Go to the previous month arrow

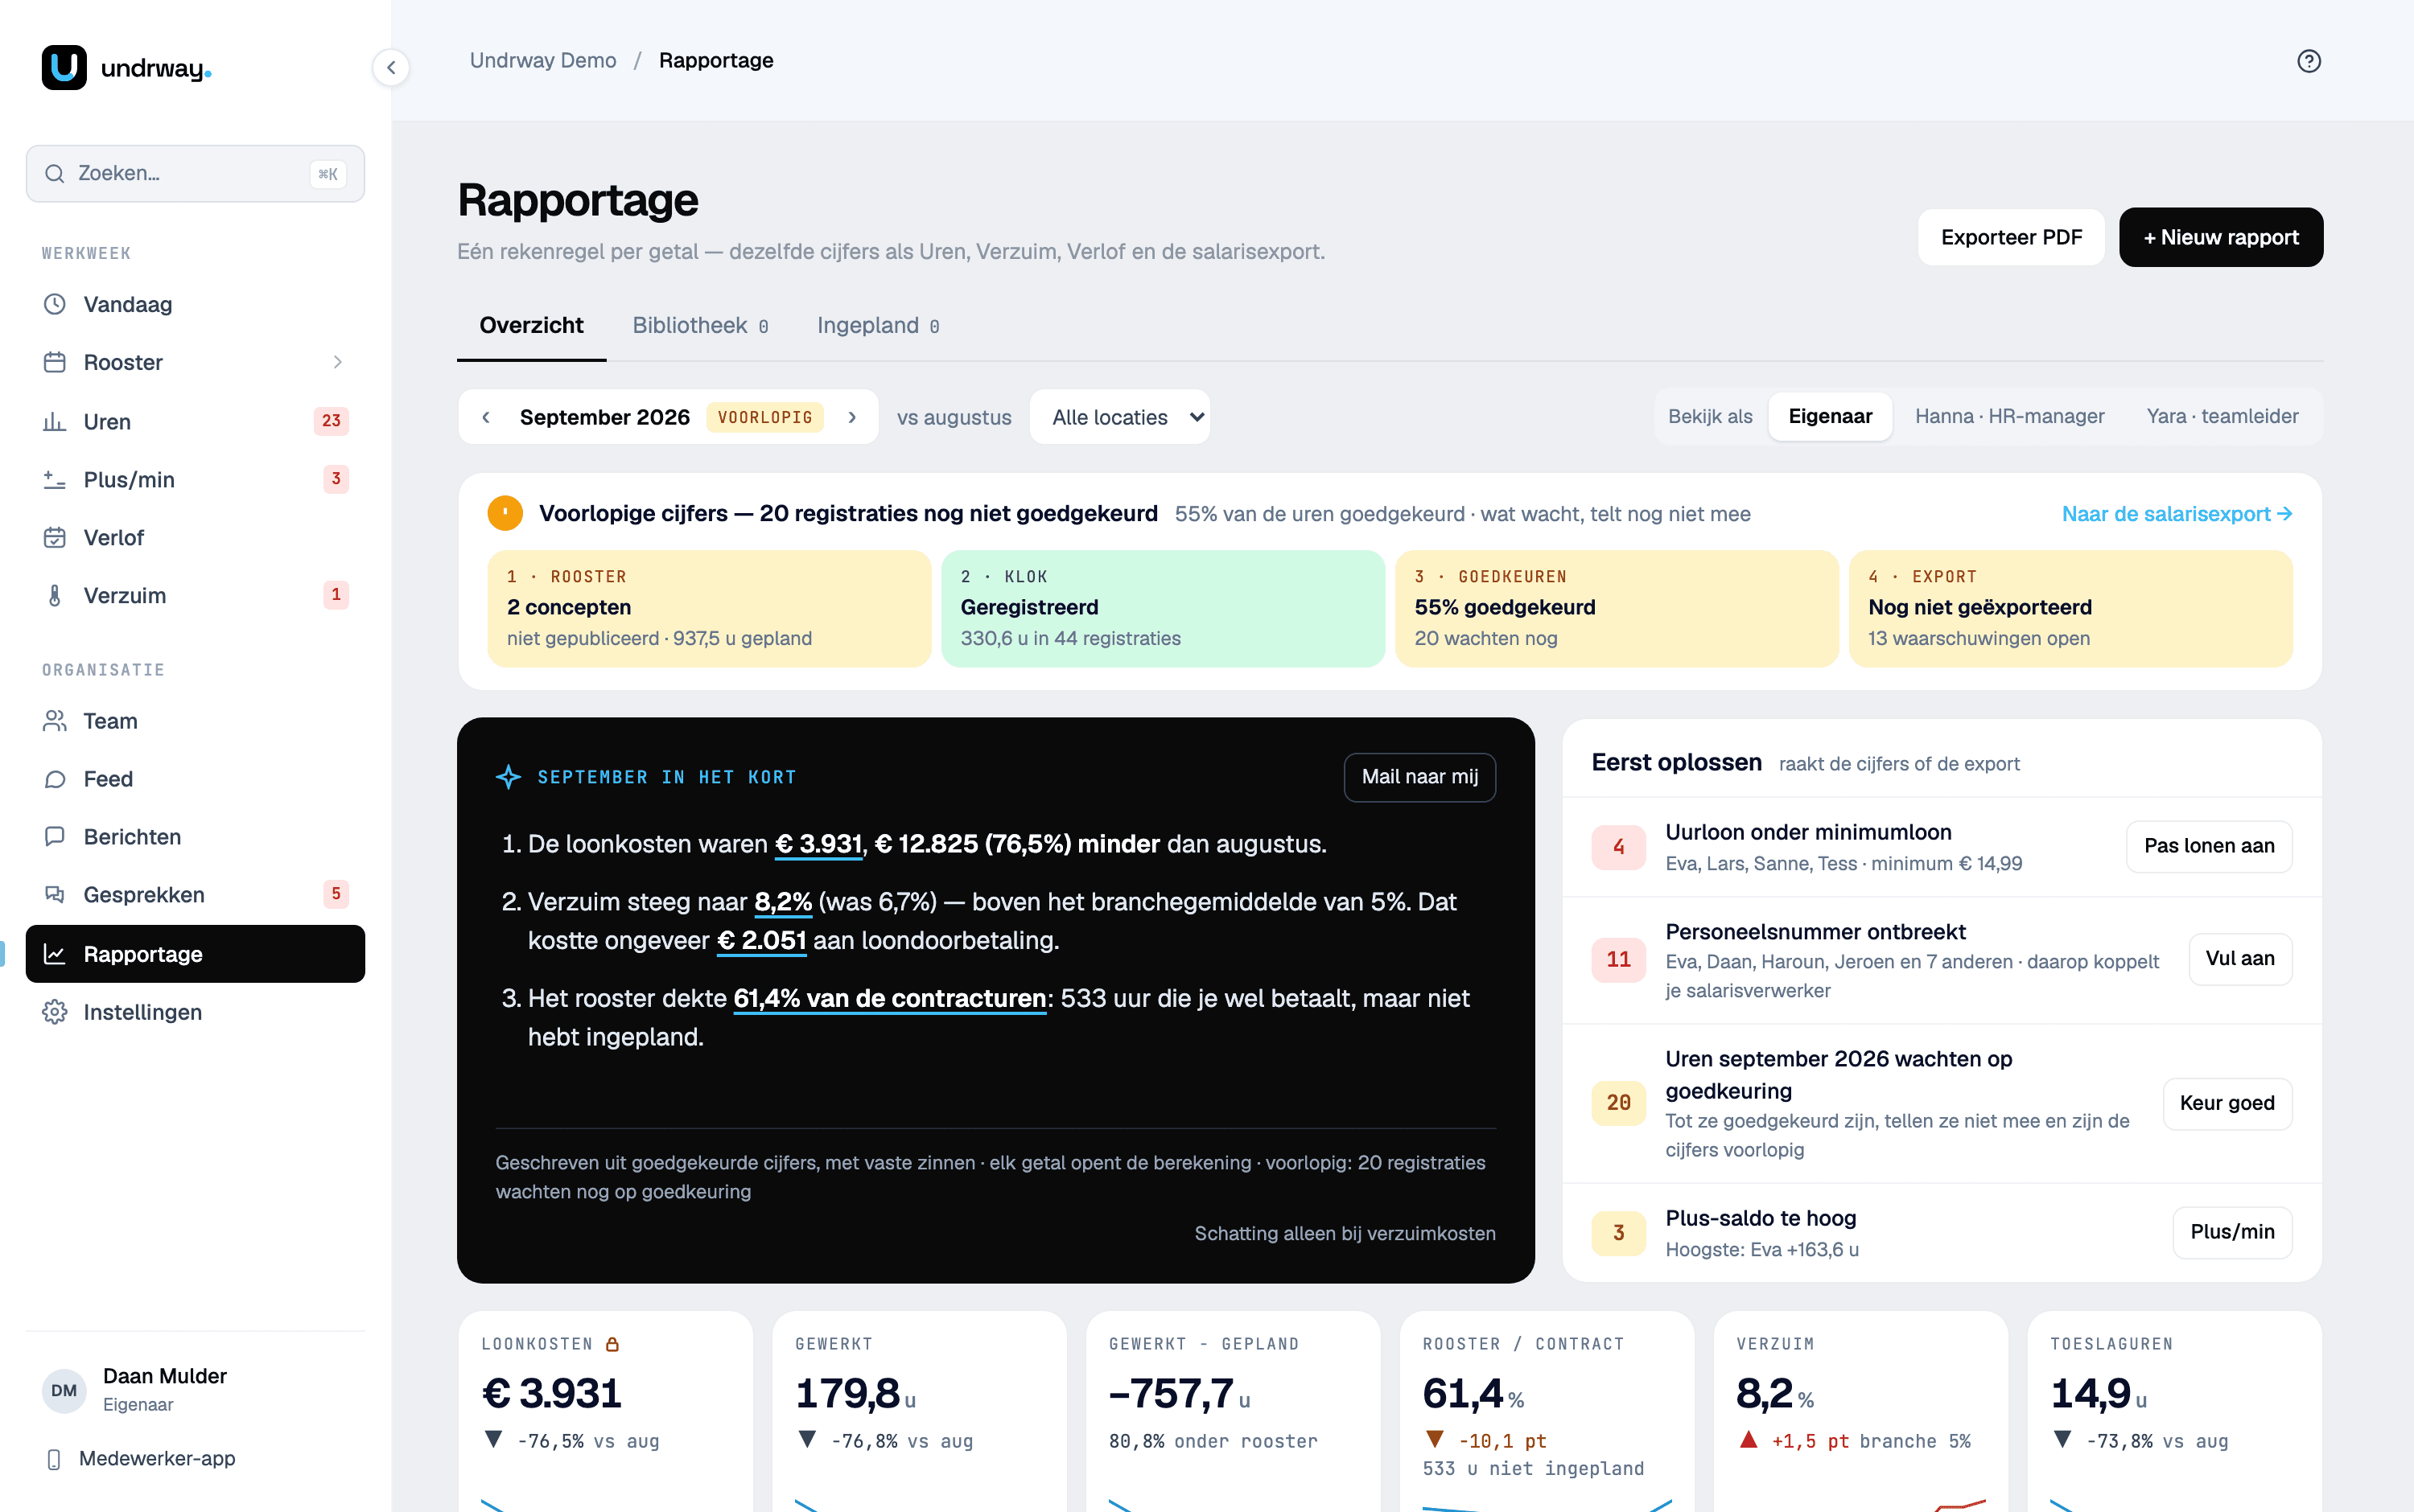(x=486, y=417)
